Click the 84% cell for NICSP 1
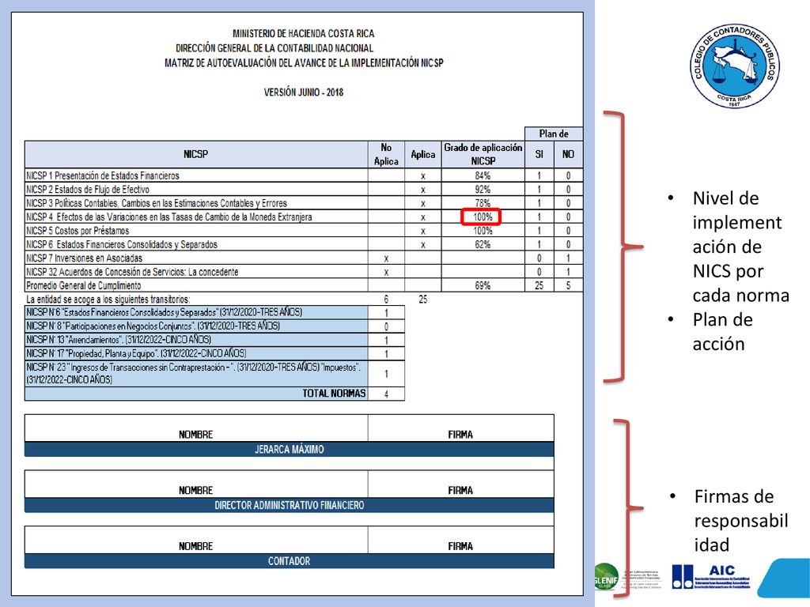This screenshot has width=810, height=607. coord(483,175)
